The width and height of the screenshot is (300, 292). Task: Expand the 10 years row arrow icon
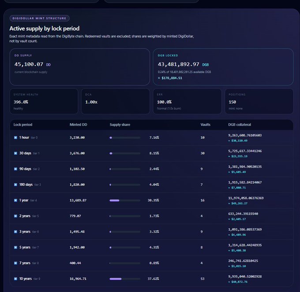coord(15,279)
